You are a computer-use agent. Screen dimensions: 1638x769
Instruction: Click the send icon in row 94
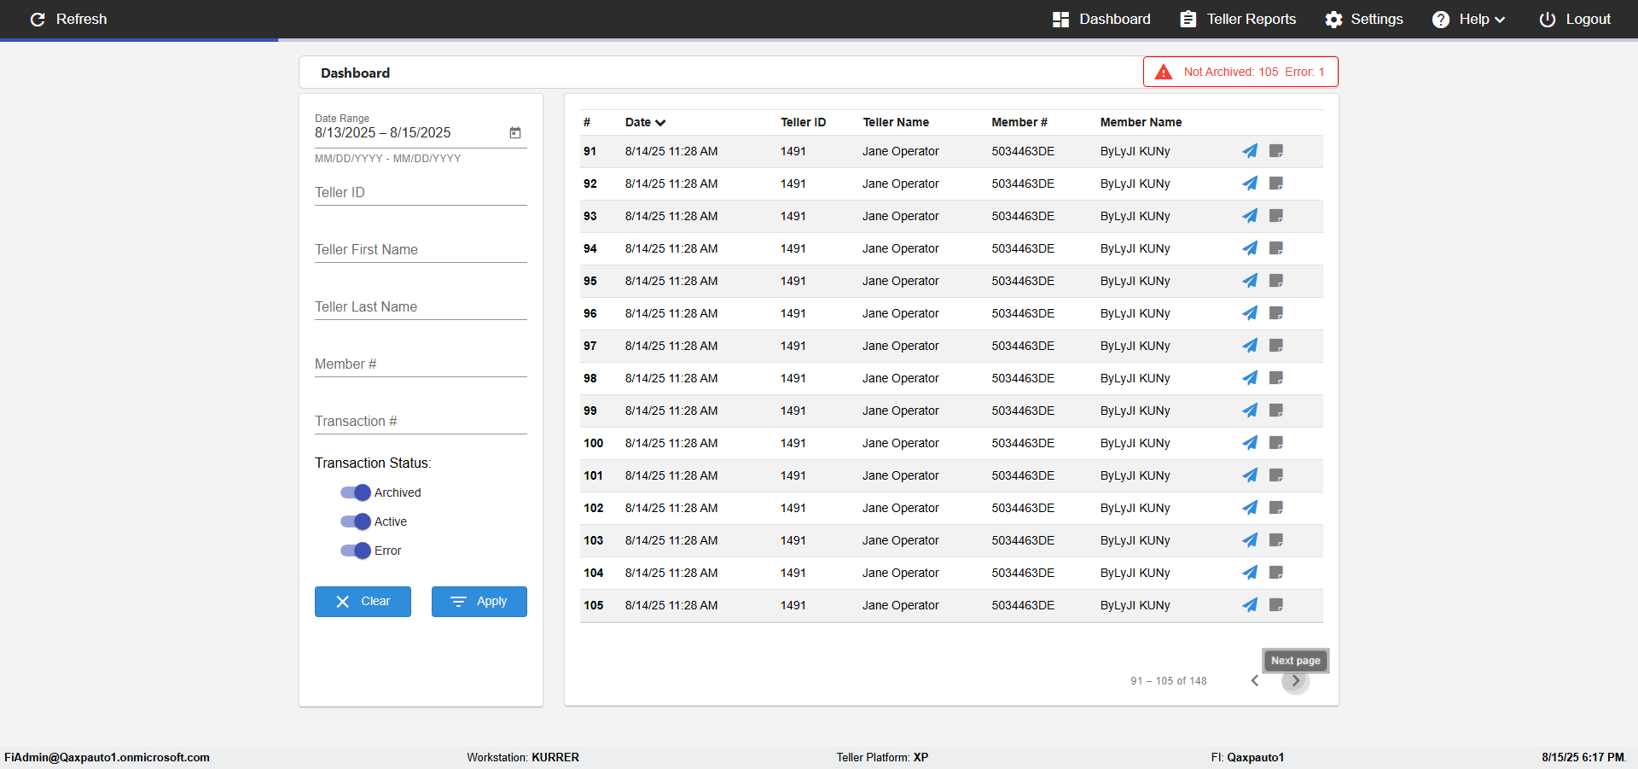pyautogui.click(x=1250, y=248)
